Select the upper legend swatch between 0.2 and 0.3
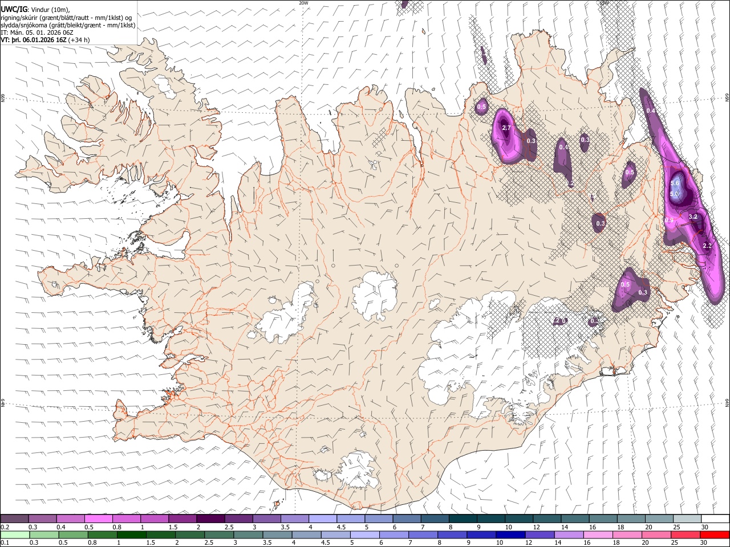Image resolution: width=730 pixels, height=547 pixels. click(14, 519)
